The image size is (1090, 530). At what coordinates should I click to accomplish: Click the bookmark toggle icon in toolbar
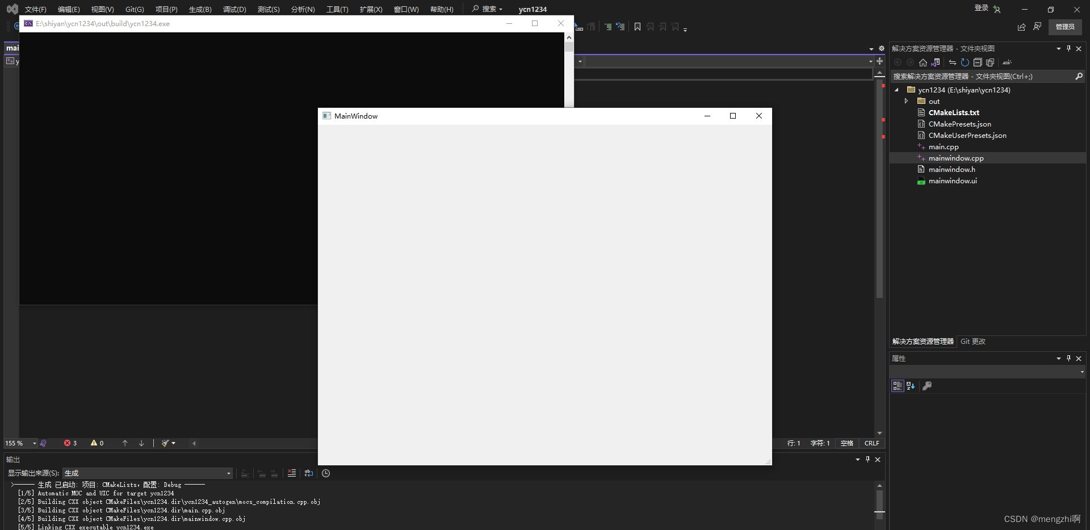(x=638, y=27)
